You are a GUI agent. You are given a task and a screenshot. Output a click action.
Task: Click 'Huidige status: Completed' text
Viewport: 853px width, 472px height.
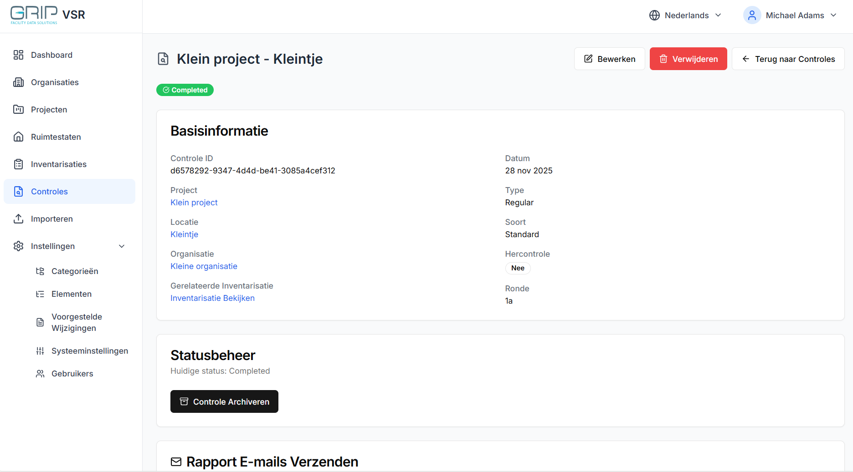[x=220, y=371]
